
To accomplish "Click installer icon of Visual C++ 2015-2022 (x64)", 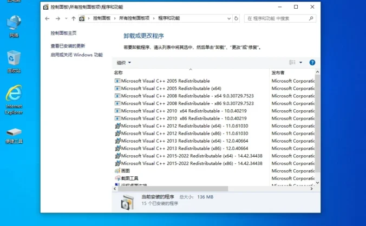I will coord(117,156).
